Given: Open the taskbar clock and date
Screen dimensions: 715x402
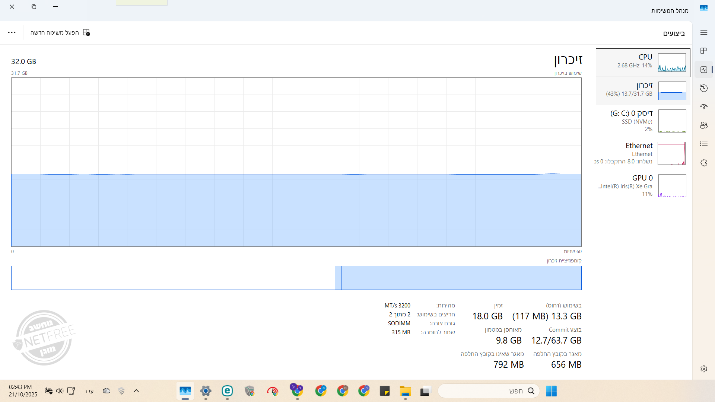Looking at the screenshot, I should pyautogui.click(x=23, y=391).
